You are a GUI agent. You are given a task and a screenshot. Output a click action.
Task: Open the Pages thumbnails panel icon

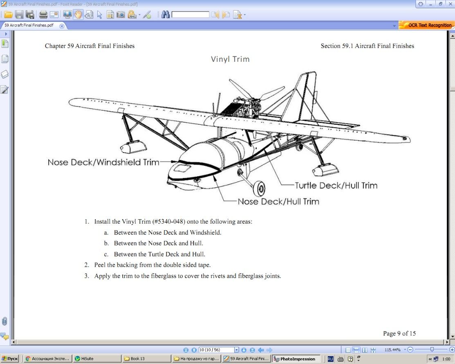(5, 59)
